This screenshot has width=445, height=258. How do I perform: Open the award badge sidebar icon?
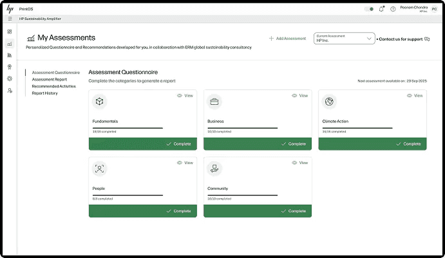10,67
